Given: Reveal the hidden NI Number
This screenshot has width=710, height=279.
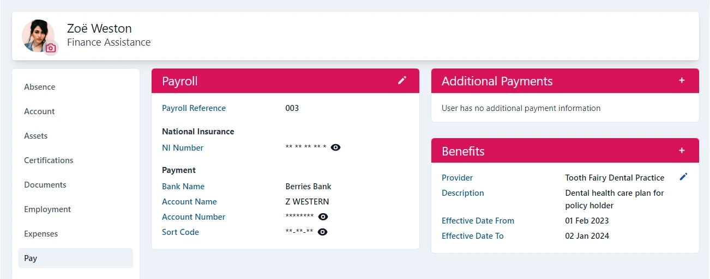Looking at the screenshot, I should pyautogui.click(x=336, y=147).
